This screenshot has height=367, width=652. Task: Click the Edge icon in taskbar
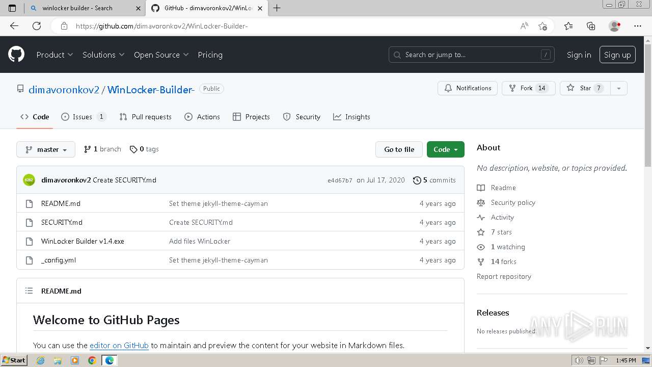click(110, 360)
